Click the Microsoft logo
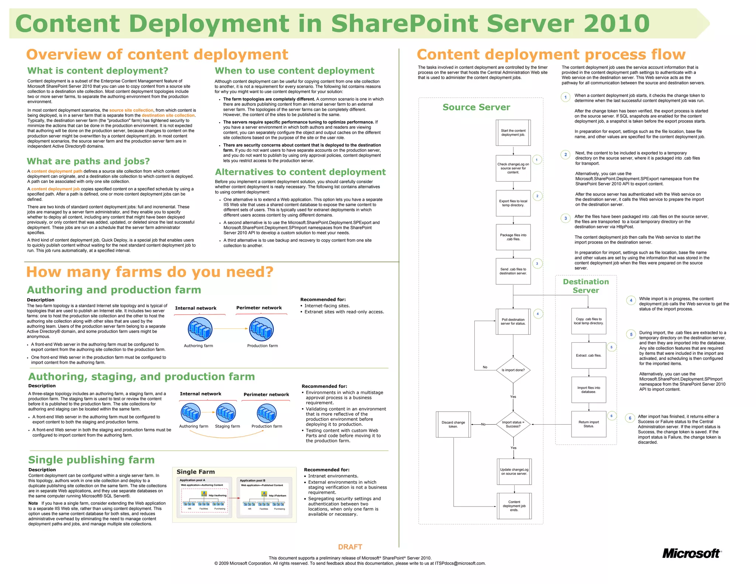Viewport: 756px width, 584px height. pos(691,553)
